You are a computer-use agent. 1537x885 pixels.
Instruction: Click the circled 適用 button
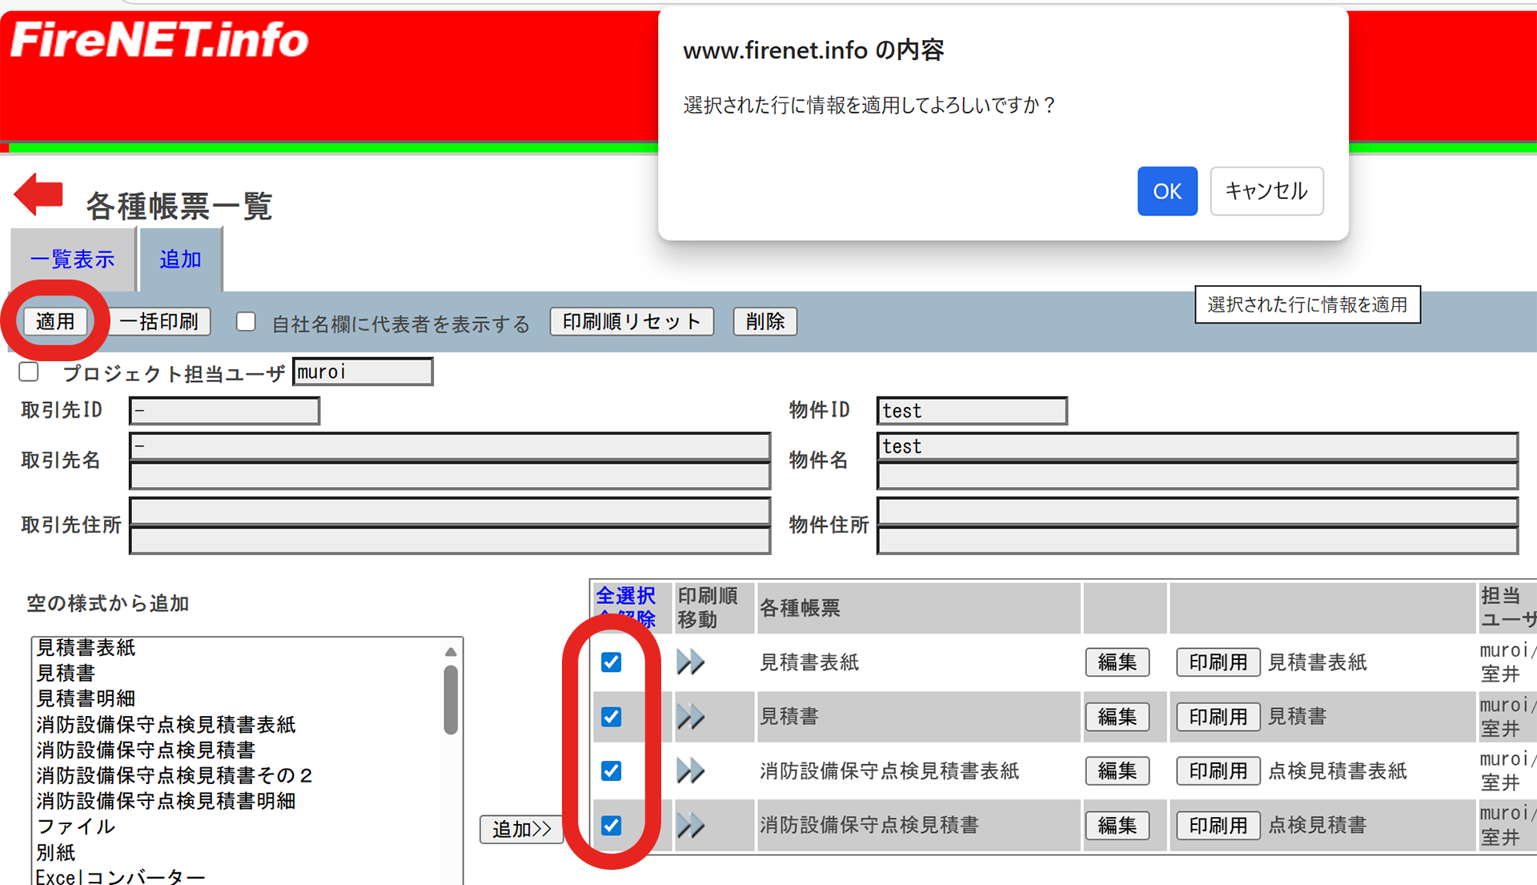(x=56, y=321)
